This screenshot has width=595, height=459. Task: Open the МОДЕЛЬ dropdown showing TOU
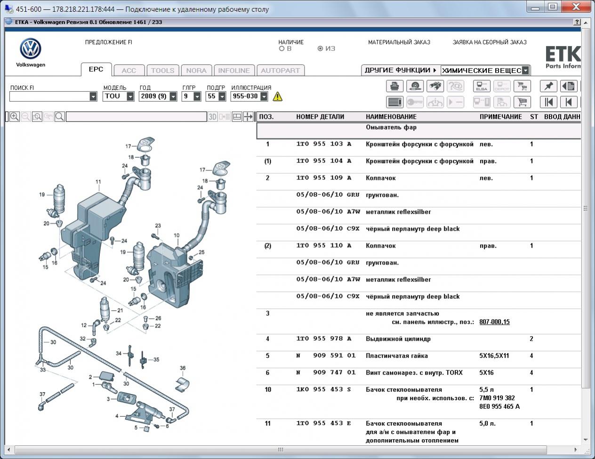point(130,97)
